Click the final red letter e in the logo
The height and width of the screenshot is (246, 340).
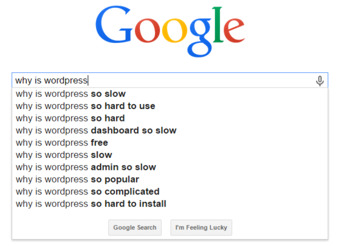234,30
